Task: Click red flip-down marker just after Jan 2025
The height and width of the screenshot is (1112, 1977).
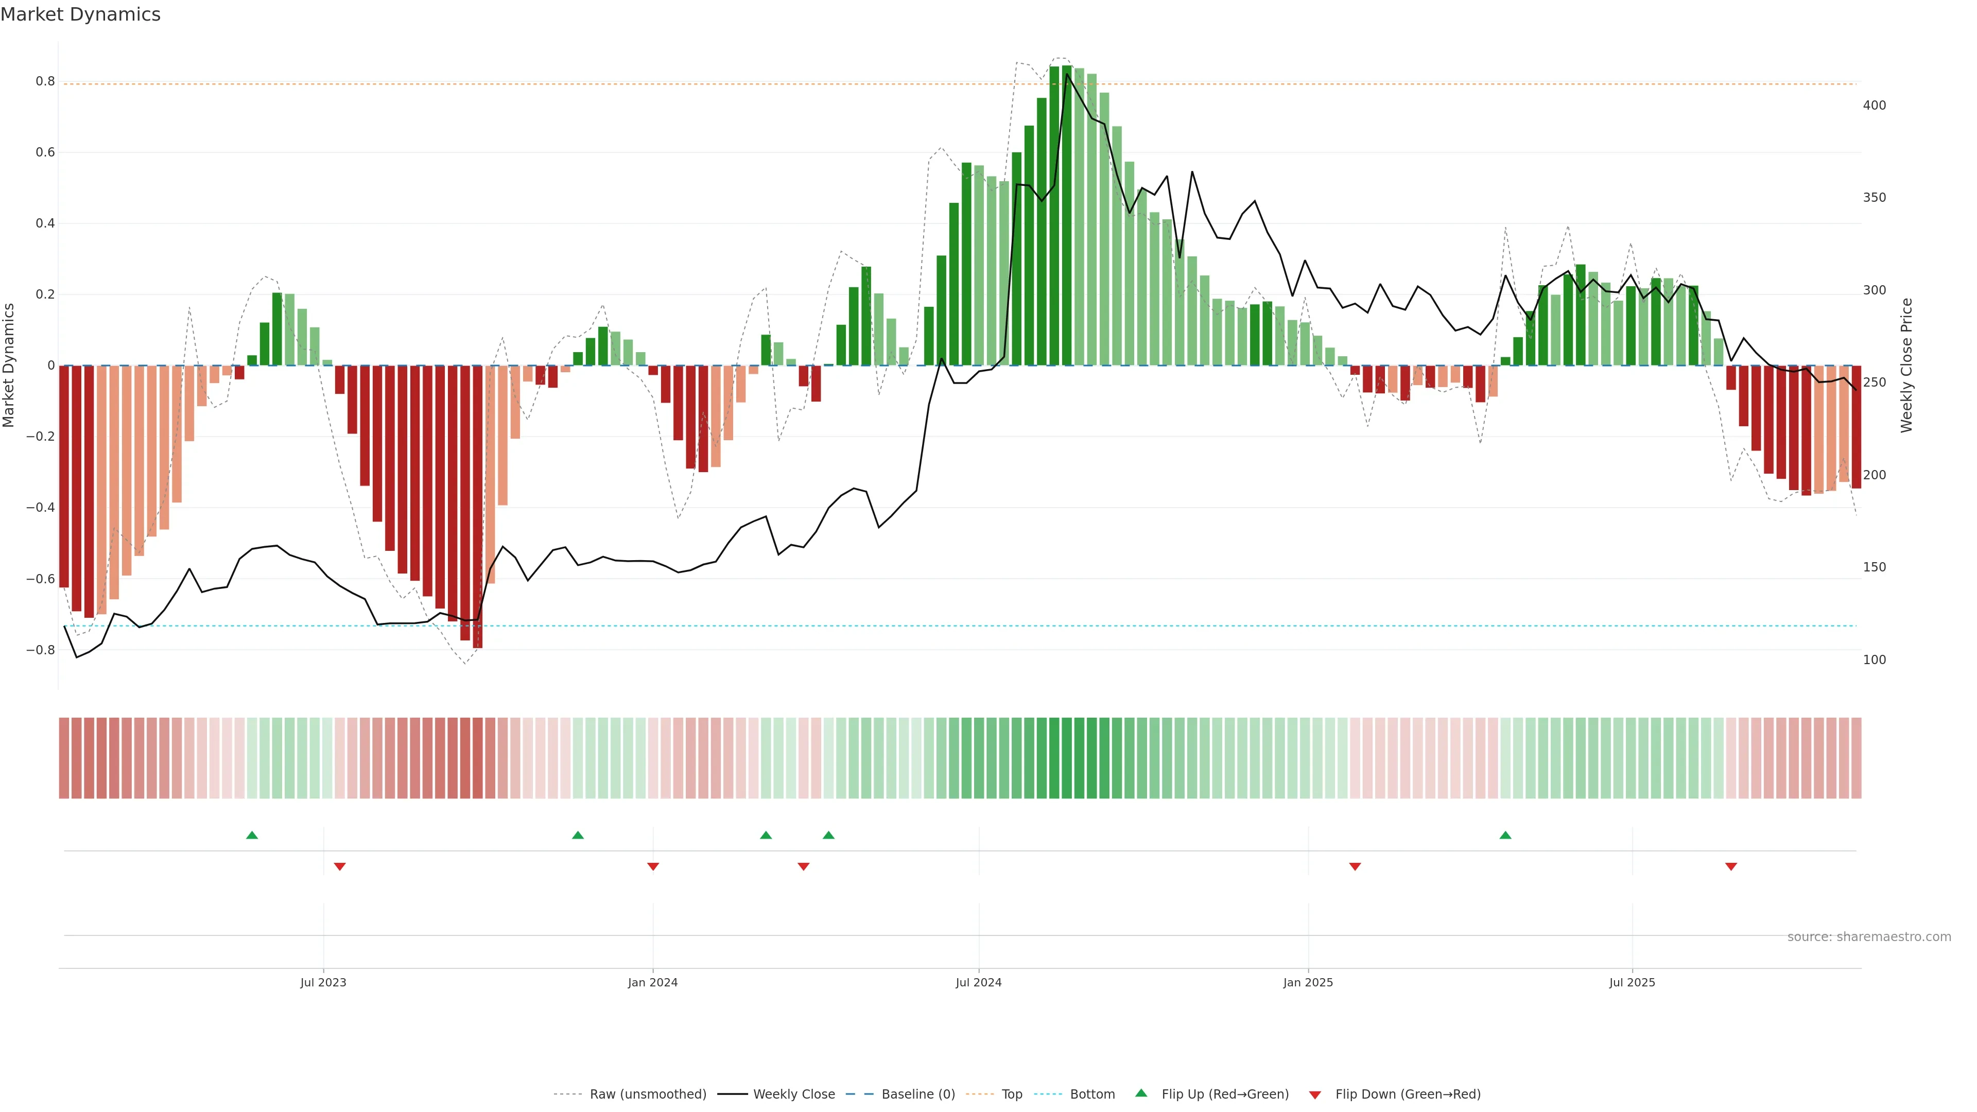Action: click(1355, 866)
